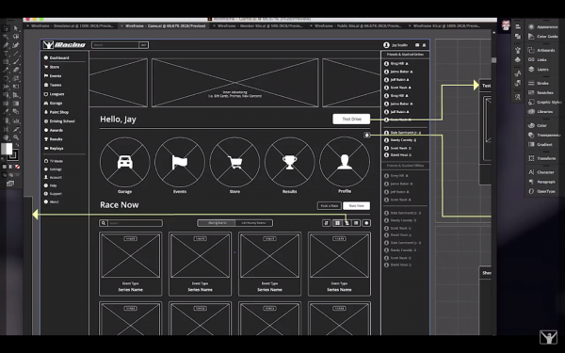Viewport: 565px width, 353px height.
Task: Select the Hand tool
Action: (6, 137)
